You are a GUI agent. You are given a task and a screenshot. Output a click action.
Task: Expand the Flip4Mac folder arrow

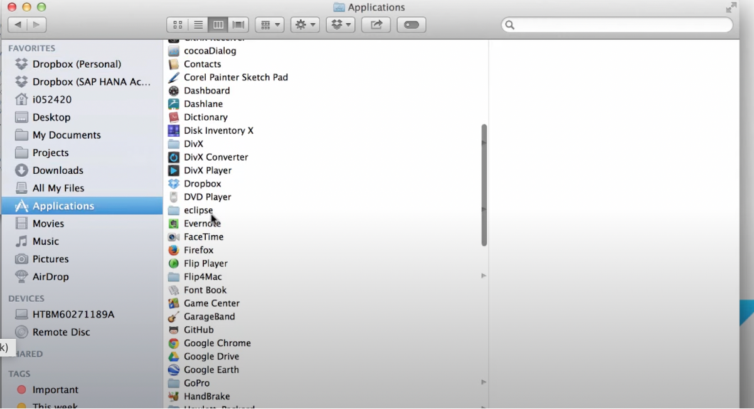483,276
